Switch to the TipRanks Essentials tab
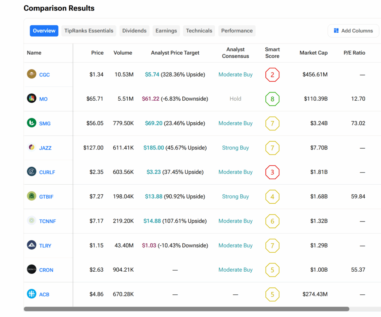 pyautogui.click(x=89, y=31)
